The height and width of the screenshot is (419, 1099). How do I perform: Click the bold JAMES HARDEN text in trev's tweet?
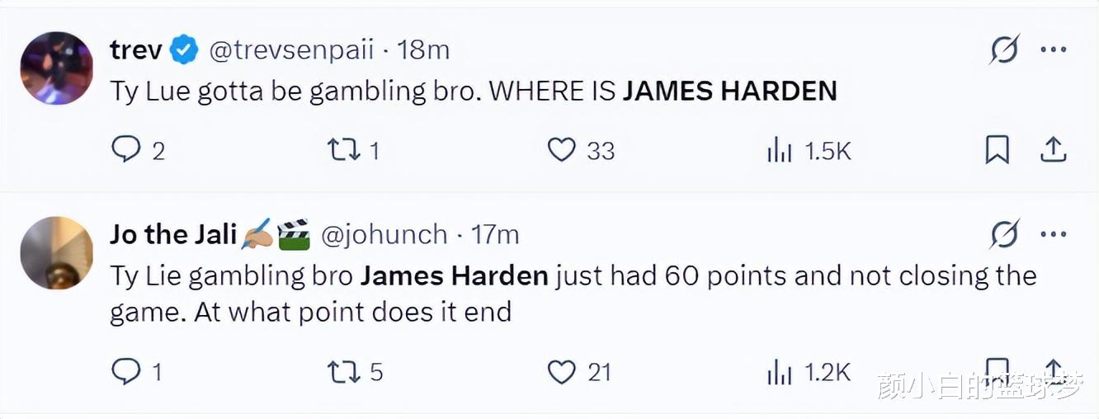[729, 91]
